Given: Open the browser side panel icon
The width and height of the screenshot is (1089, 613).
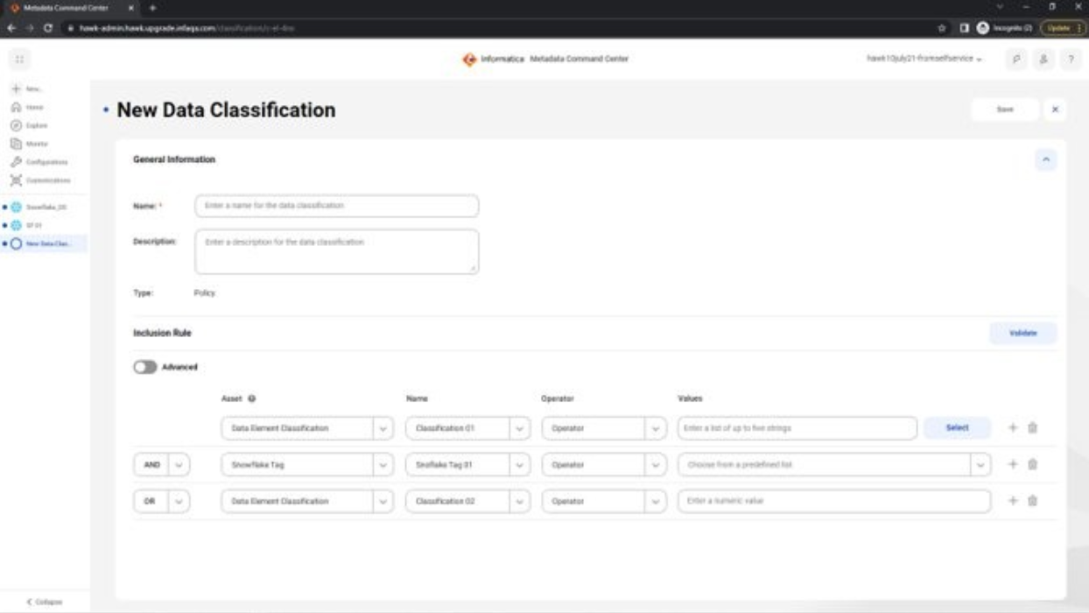Looking at the screenshot, I should tap(964, 28).
